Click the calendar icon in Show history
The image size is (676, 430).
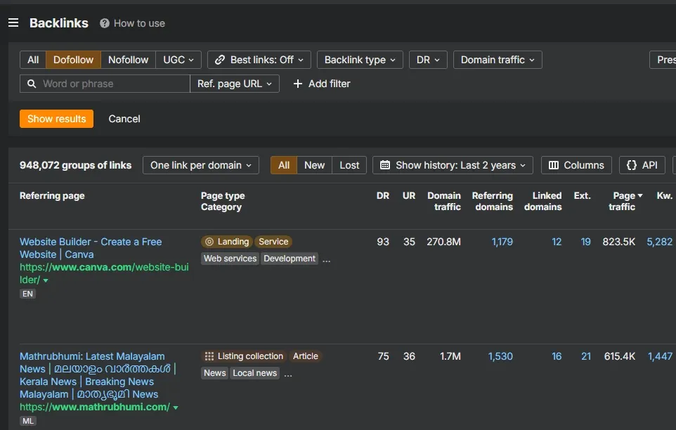[x=385, y=165]
